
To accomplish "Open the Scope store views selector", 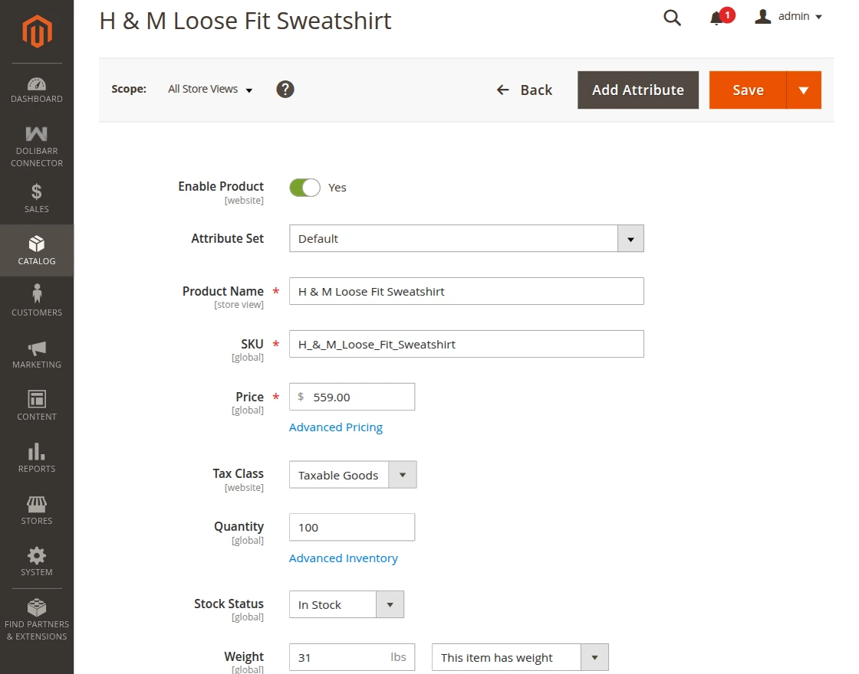I will (208, 89).
